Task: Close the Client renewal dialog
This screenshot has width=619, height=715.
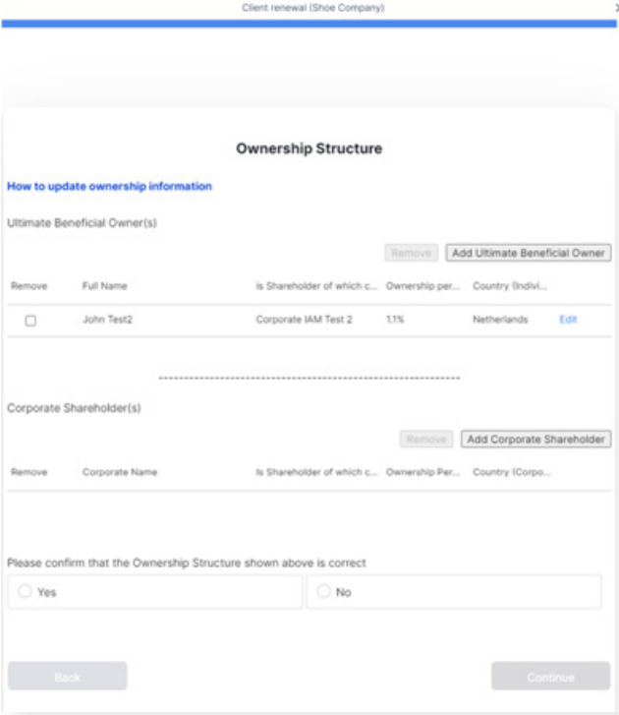Action: (615, 7)
